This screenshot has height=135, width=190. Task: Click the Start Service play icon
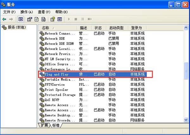[69, 19]
